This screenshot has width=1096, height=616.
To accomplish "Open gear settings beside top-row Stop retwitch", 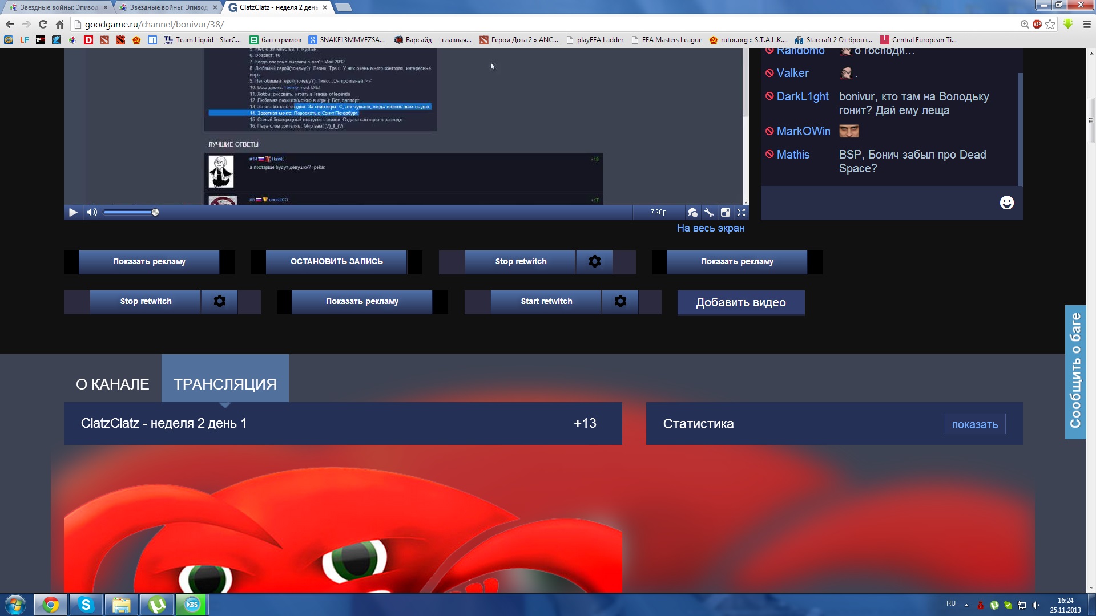I will (x=594, y=262).
